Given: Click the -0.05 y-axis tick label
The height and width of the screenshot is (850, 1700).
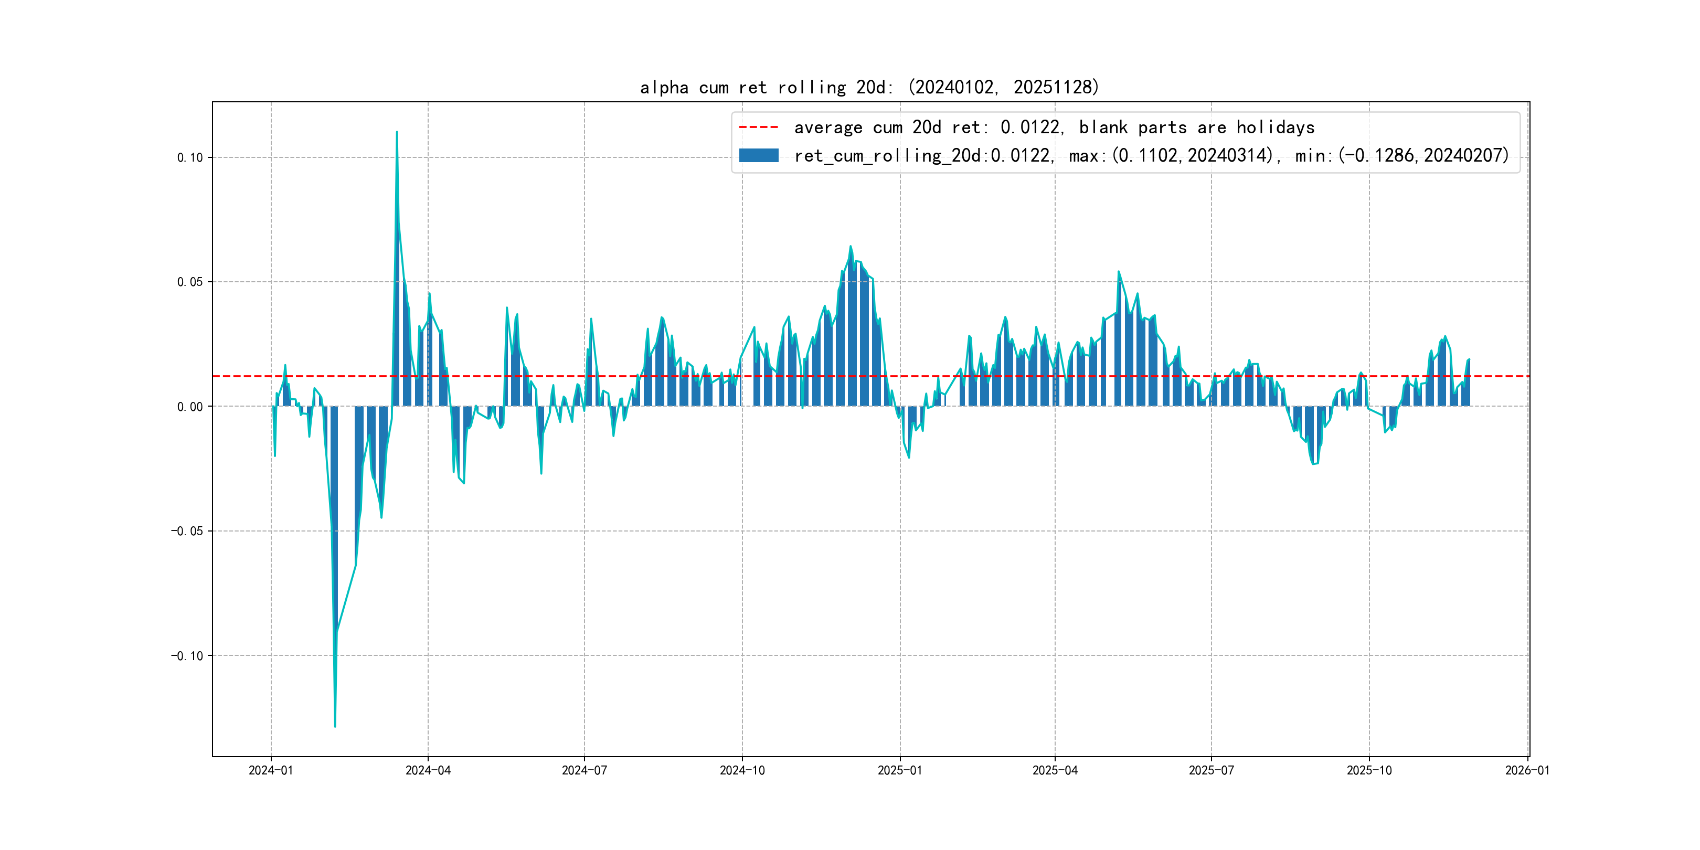Looking at the screenshot, I should coord(187,531).
